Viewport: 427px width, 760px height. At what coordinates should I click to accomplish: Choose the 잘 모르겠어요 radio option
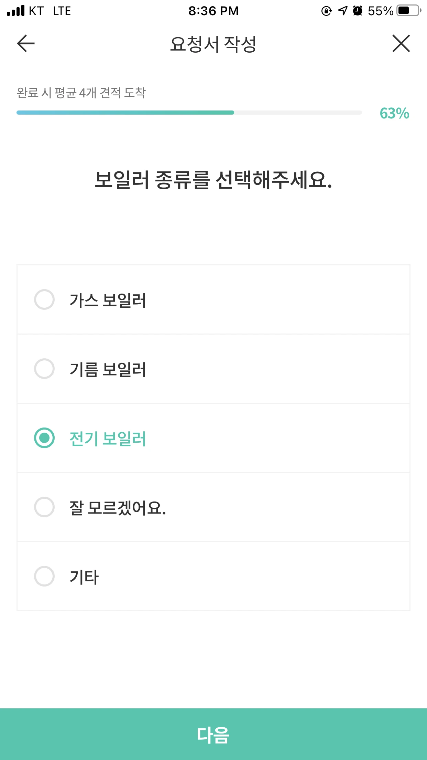[44, 507]
